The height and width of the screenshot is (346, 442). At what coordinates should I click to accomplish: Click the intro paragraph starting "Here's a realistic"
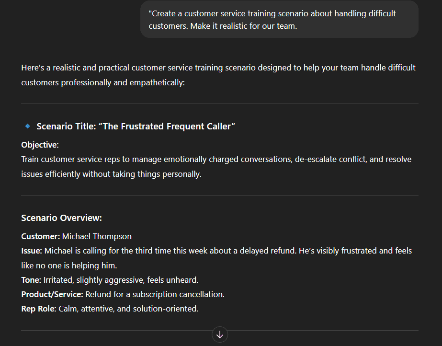coord(218,75)
